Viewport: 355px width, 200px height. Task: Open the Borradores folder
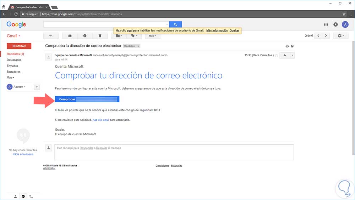[x=13, y=72]
